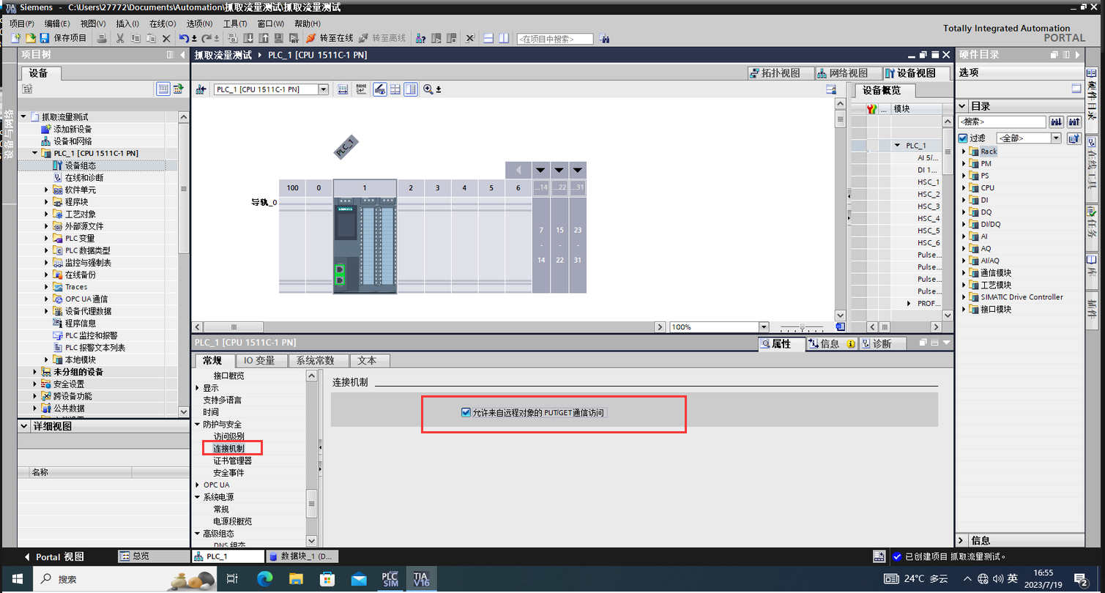Open the 选项(N) menu
This screenshot has width=1105, height=593.
[x=199, y=23]
